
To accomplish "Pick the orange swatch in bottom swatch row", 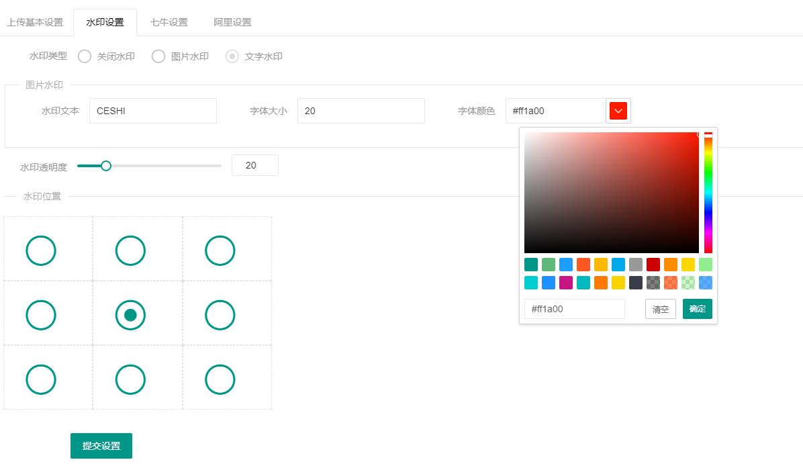I will coord(601,282).
